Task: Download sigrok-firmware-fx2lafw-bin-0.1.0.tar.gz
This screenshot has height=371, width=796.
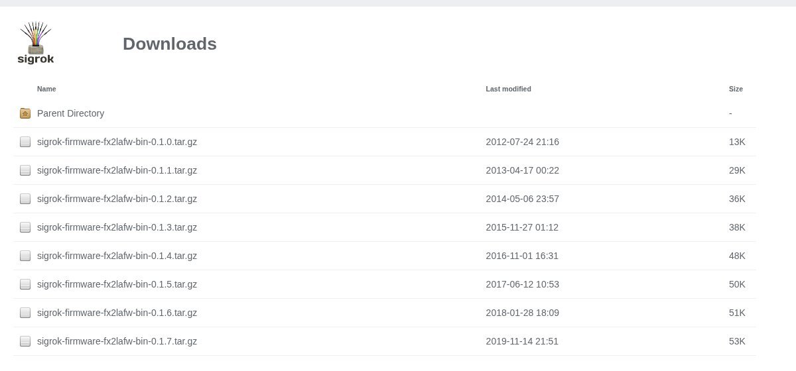Action: [117, 142]
